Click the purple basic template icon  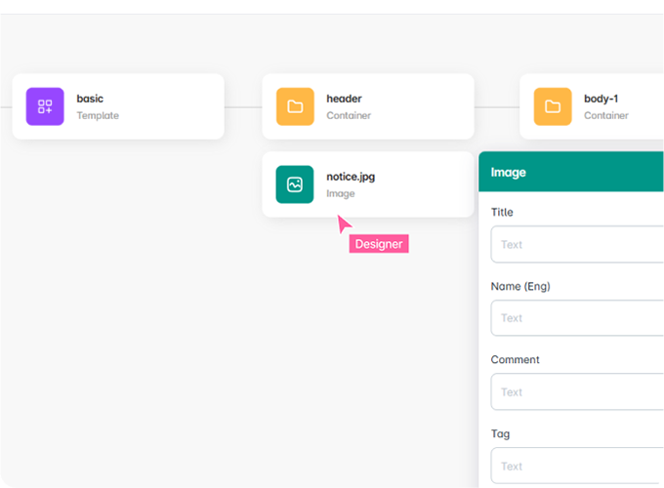(x=45, y=106)
